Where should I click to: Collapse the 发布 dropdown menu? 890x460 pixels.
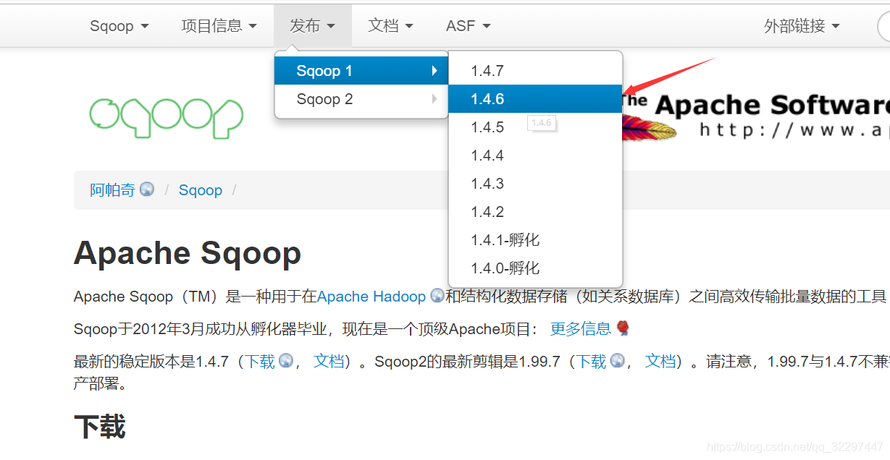click(x=312, y=26)
